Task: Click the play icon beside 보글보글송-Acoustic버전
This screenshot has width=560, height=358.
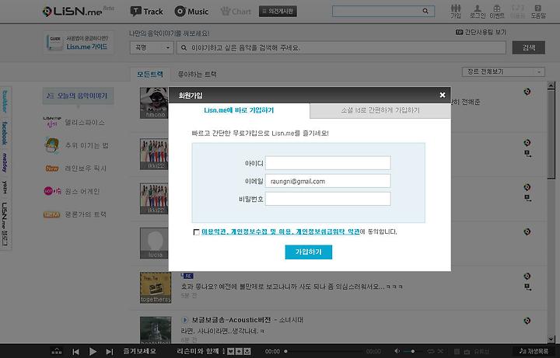Action: (x=184, y=320)
